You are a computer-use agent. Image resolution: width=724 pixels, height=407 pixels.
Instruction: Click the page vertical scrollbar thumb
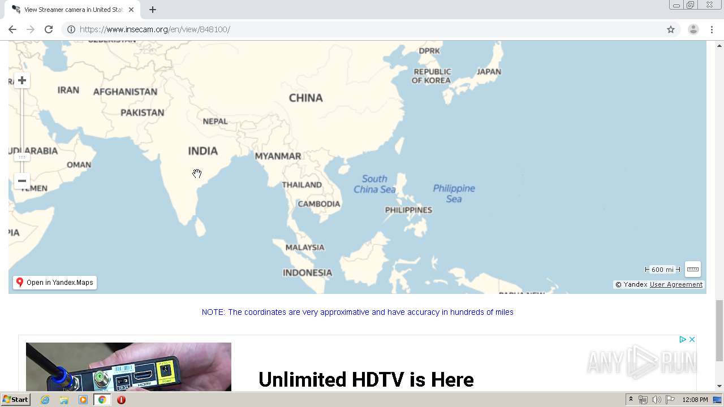[719, 330]
